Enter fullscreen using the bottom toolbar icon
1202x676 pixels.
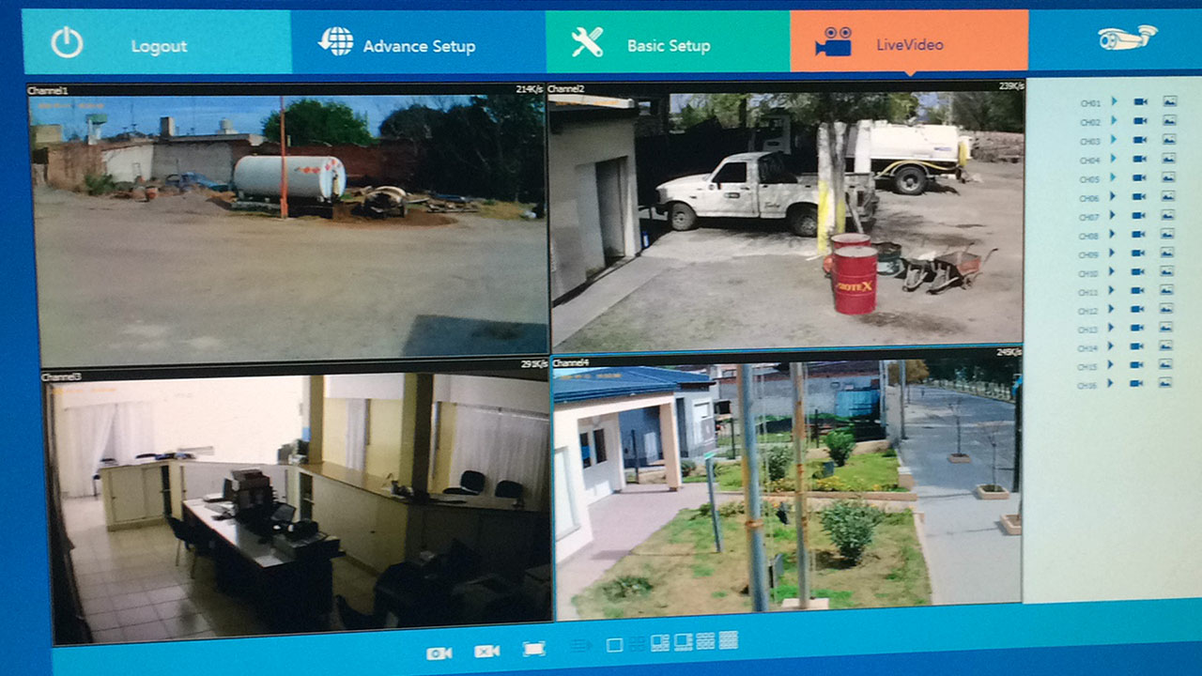[x=534, y=649]
